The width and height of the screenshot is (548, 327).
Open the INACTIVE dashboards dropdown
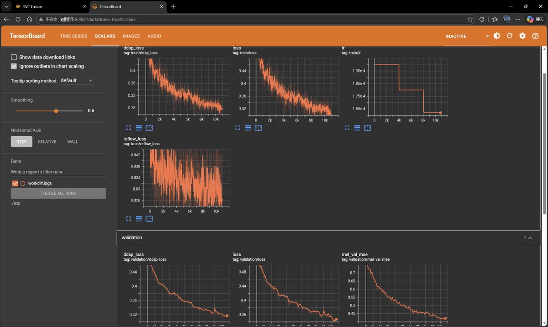coord(467,36)
